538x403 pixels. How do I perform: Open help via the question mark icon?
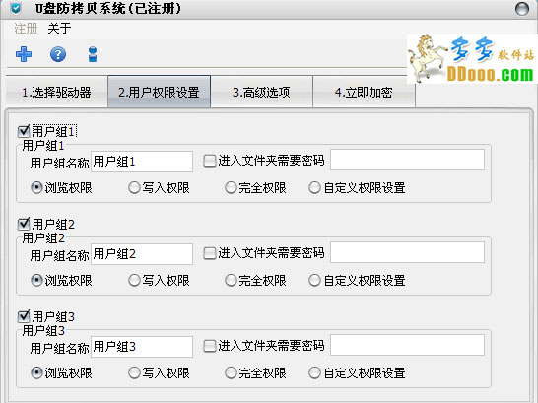point(58,54)
